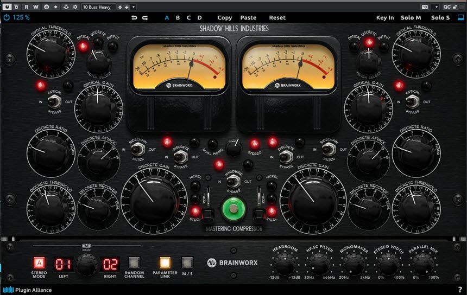Flip the left Sidechain Filter switch
The height and width of the screenshot is (295, 467).
[138, 149]
